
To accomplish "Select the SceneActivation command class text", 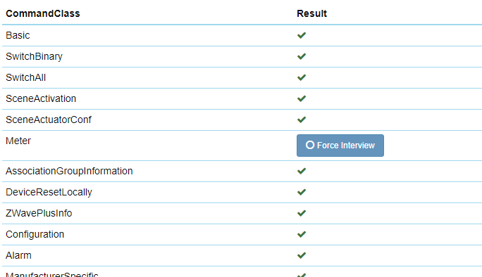I will [x=41, y=98].
